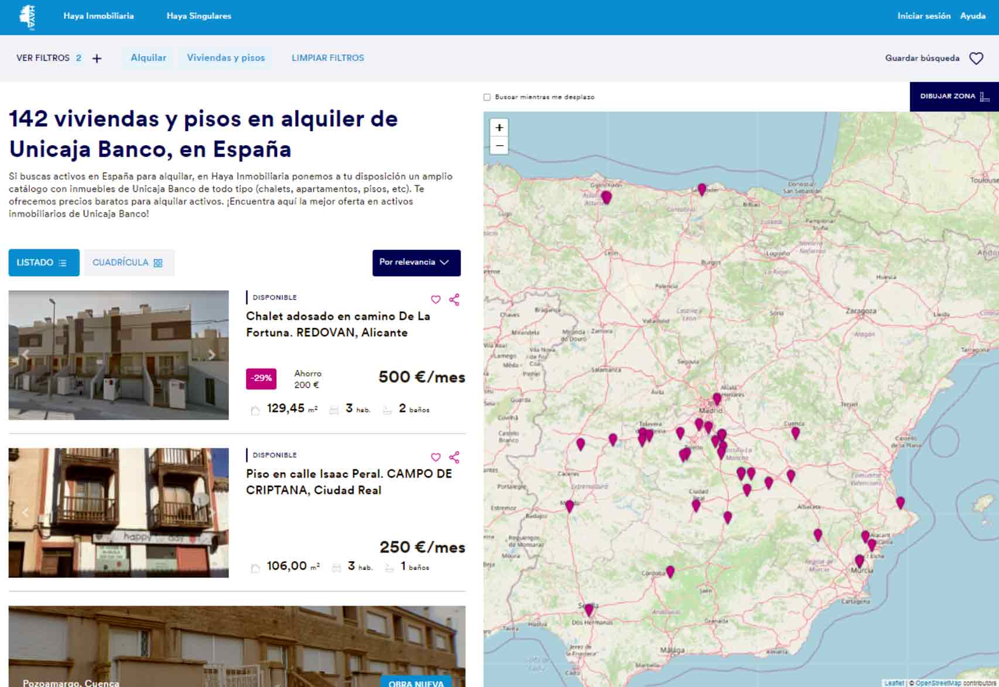This screenshot has height=687, width=999.
Task: Switch to Listado view
Action: click(x=43, y=263)
